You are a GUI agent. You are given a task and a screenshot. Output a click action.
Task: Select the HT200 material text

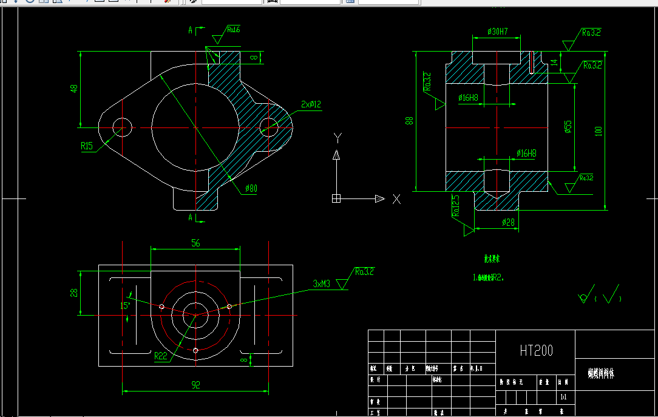[x=537, y=350]
